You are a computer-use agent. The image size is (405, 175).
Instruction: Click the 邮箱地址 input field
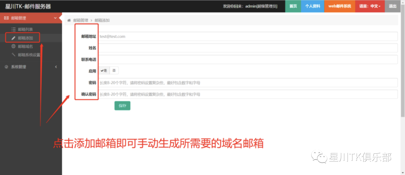point(248,36)
